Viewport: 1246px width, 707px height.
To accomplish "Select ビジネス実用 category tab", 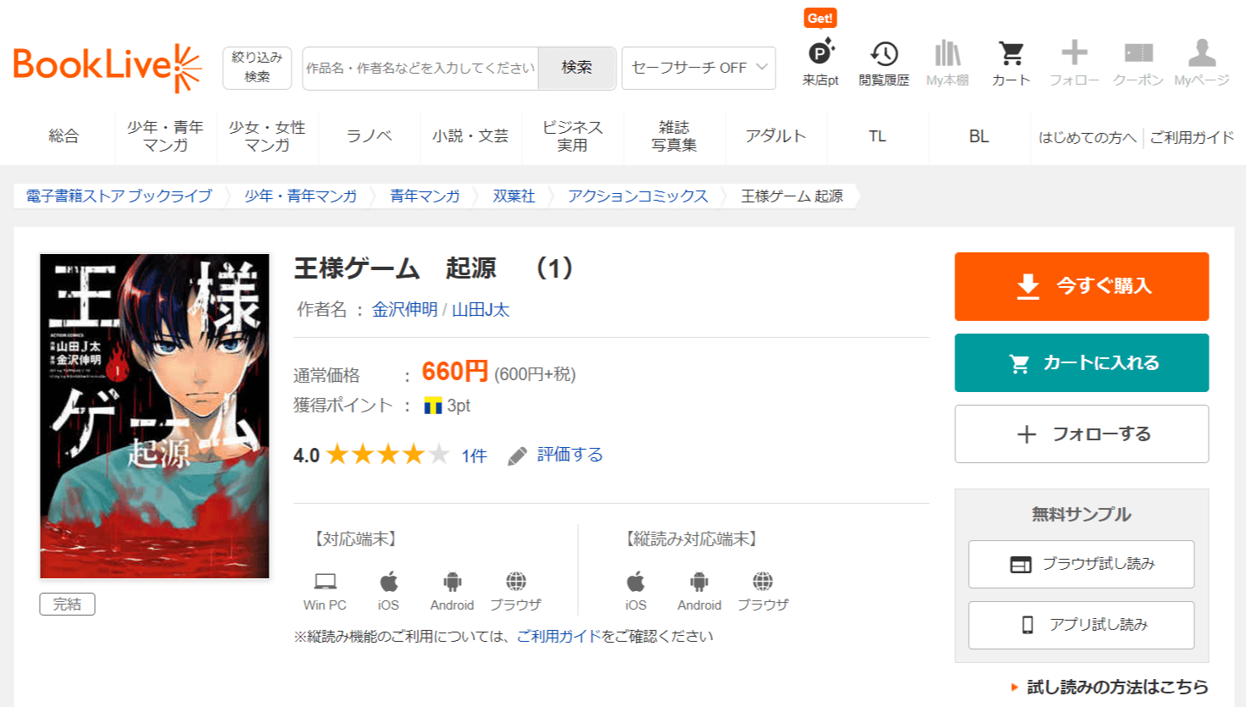I will [x=572, y=136].
